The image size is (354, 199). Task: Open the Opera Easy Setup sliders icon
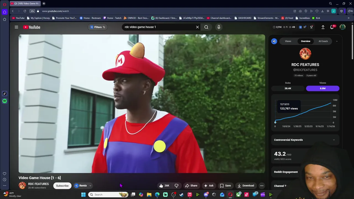328,11
